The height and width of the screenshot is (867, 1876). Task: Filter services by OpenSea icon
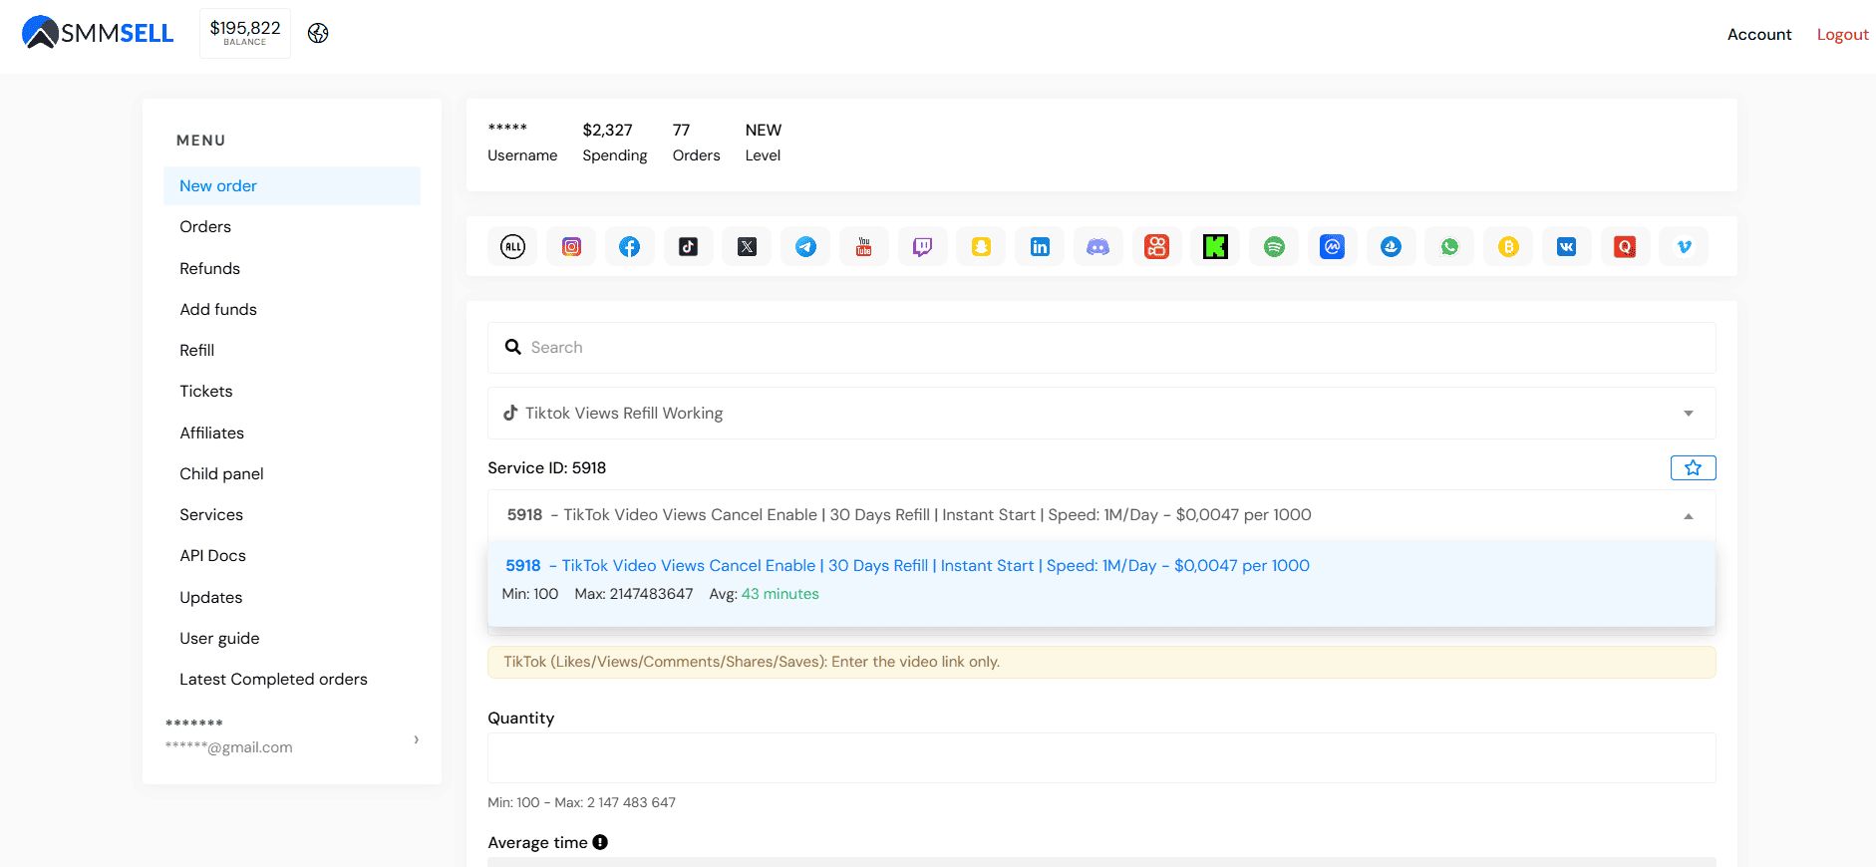click(1392, 246)
